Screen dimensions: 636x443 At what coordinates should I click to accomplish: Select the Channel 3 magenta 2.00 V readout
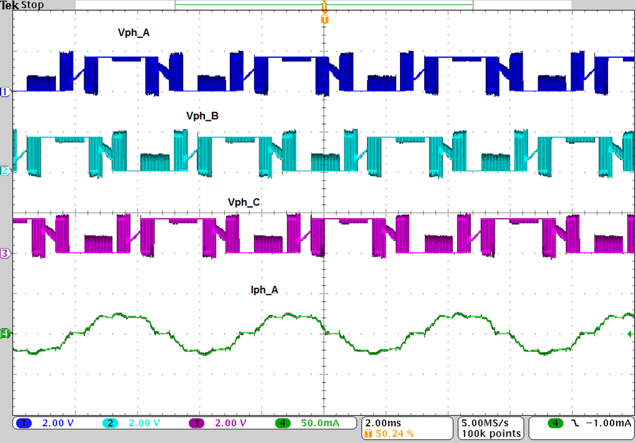tap(229, 423)
